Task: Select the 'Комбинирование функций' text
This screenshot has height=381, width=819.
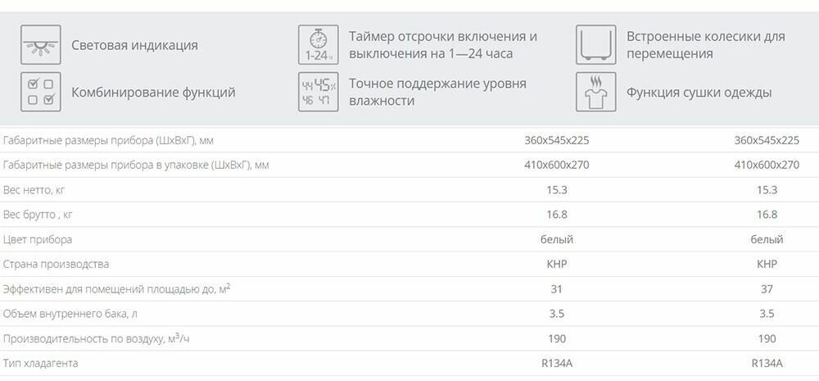Action: [x=154, y=93]
